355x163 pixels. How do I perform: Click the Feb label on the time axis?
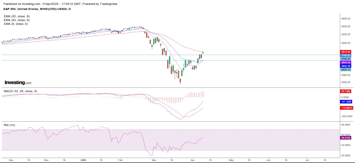tap(120, 160)
